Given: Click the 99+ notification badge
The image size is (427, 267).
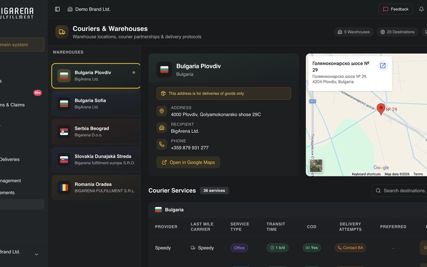Looking at the screenshot, I should click(x=38, y=93).
